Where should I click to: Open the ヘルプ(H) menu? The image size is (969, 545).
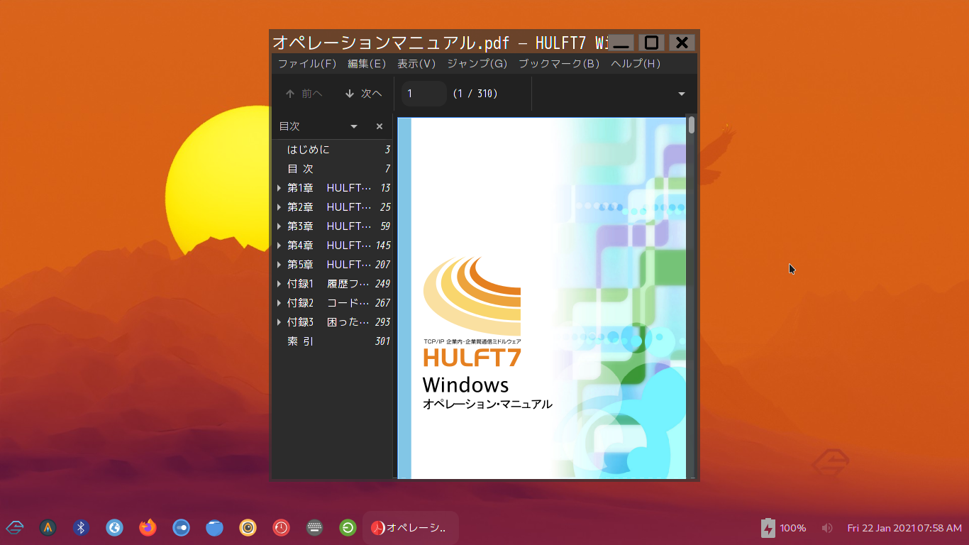pyautogui.click(x=636, y=64)
